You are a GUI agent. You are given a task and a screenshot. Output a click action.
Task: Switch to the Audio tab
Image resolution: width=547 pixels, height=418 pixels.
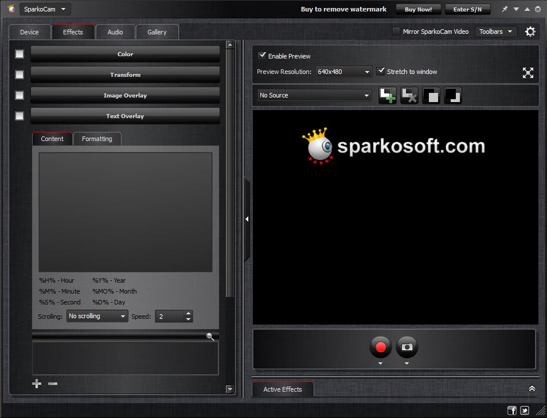pos(115,32)
